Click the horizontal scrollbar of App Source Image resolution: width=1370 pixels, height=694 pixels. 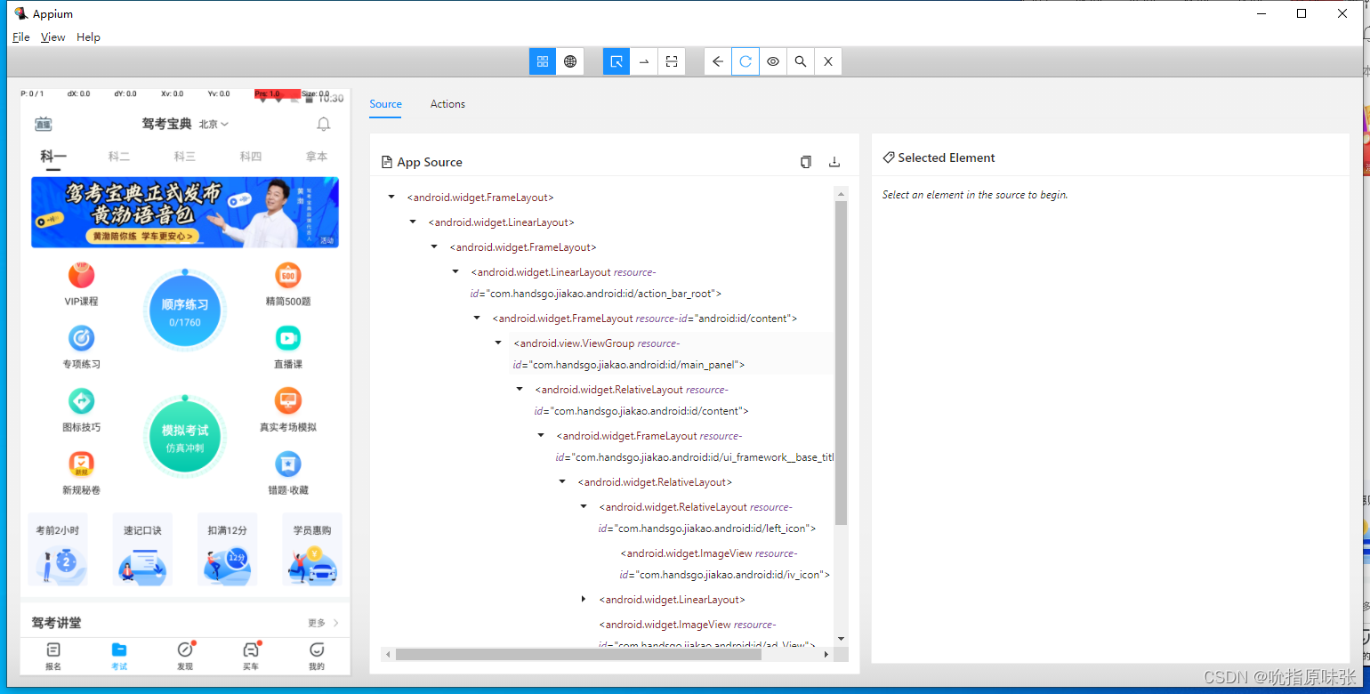click(x=578, y=654)
